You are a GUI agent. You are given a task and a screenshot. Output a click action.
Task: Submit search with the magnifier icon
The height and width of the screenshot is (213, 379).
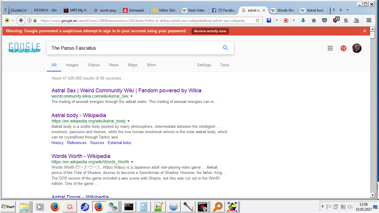tap(225, 48)
